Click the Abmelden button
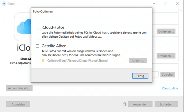This screenshot has height=112, width=184. (x=18, y=104)
